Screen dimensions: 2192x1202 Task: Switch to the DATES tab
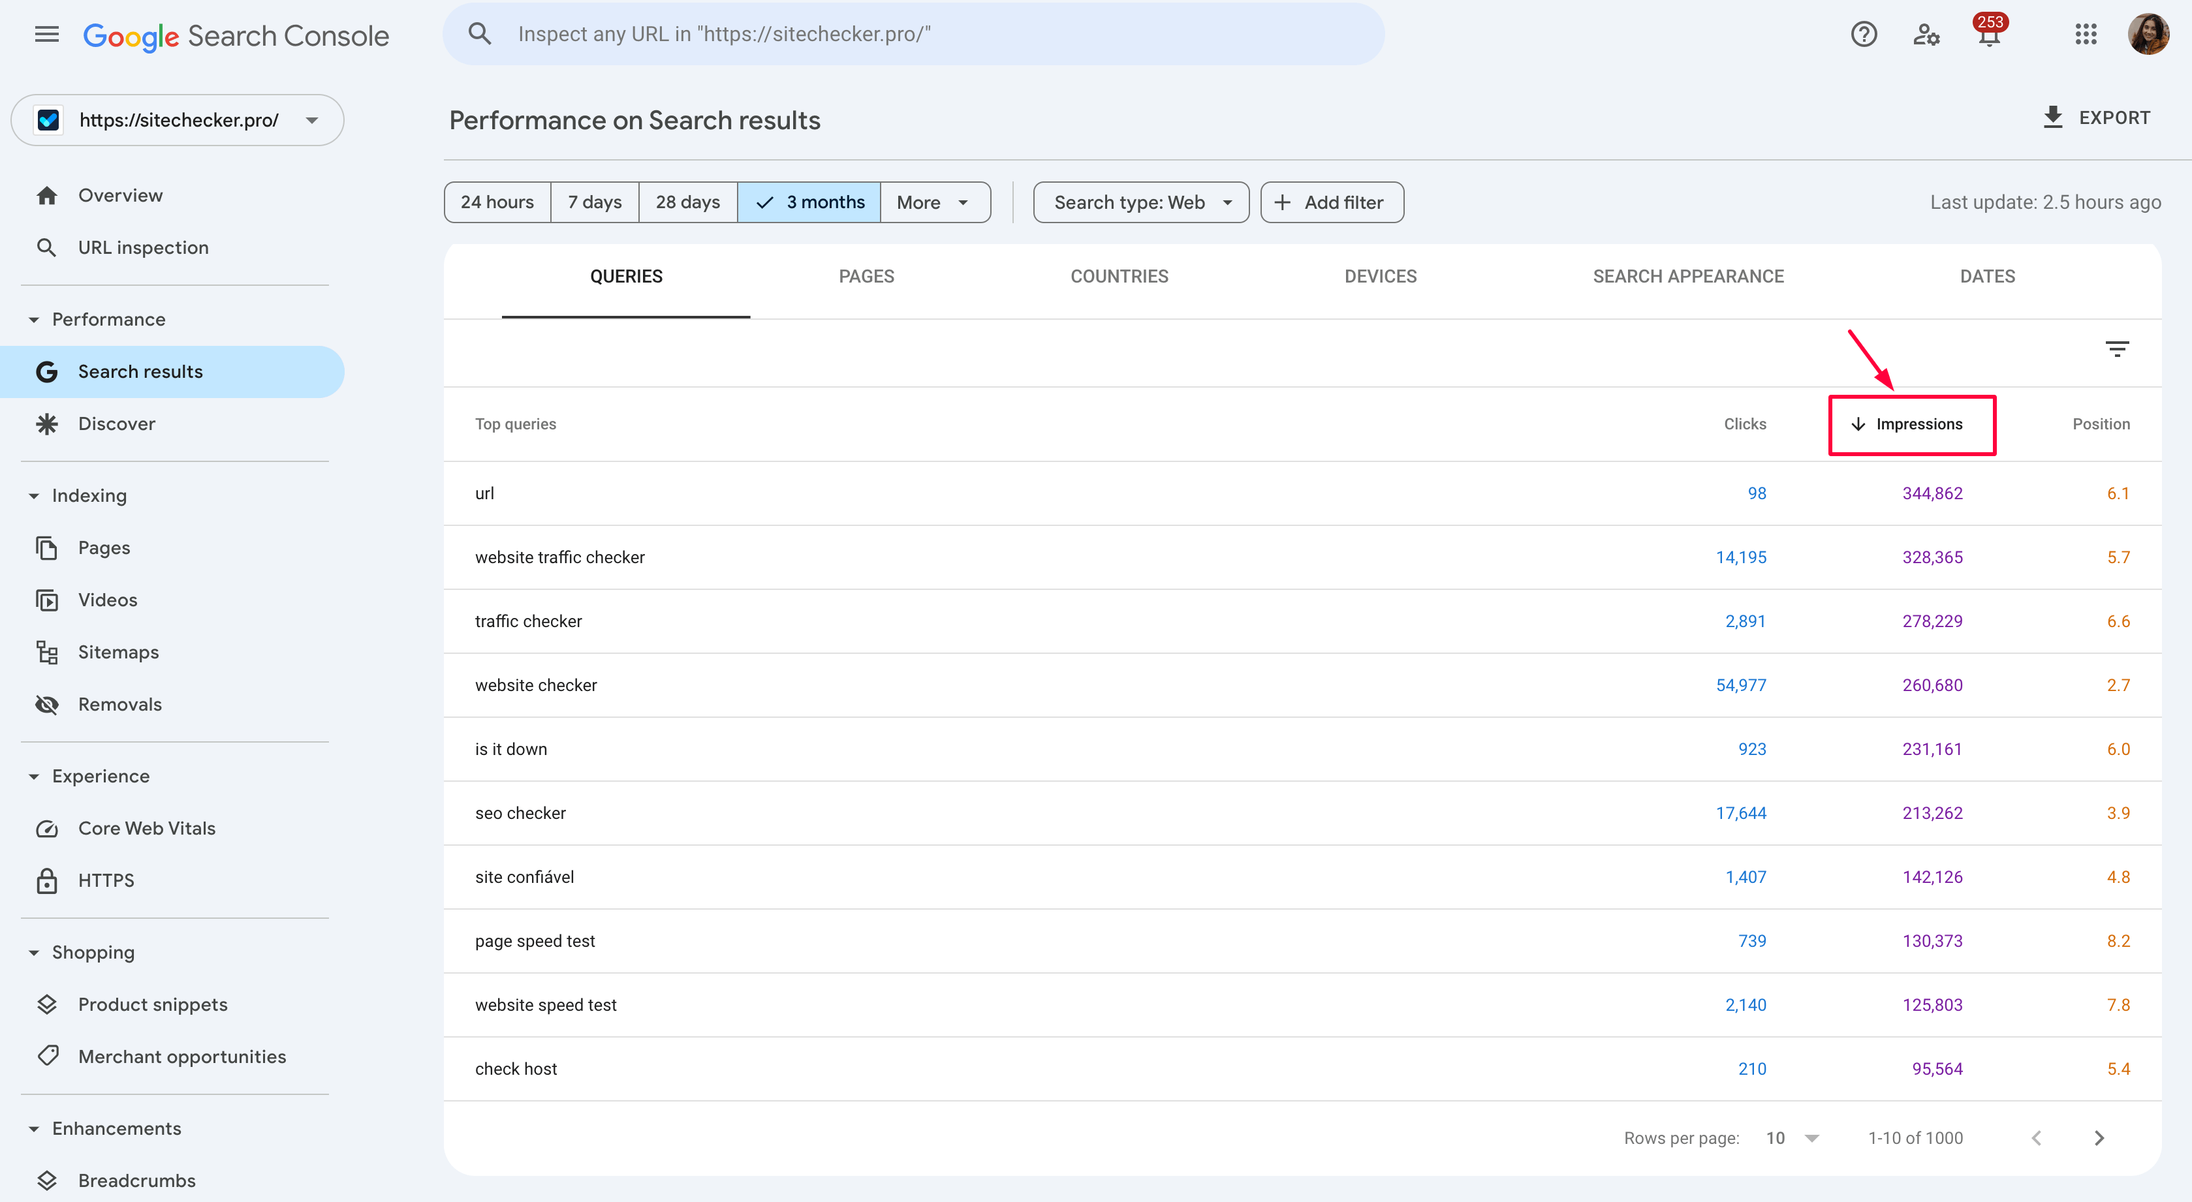coord(1987,277)
